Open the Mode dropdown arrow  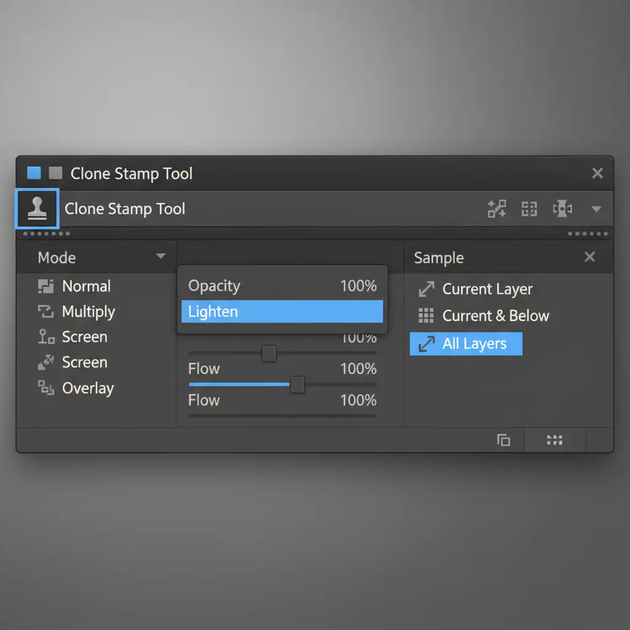[x=161, y=257]
